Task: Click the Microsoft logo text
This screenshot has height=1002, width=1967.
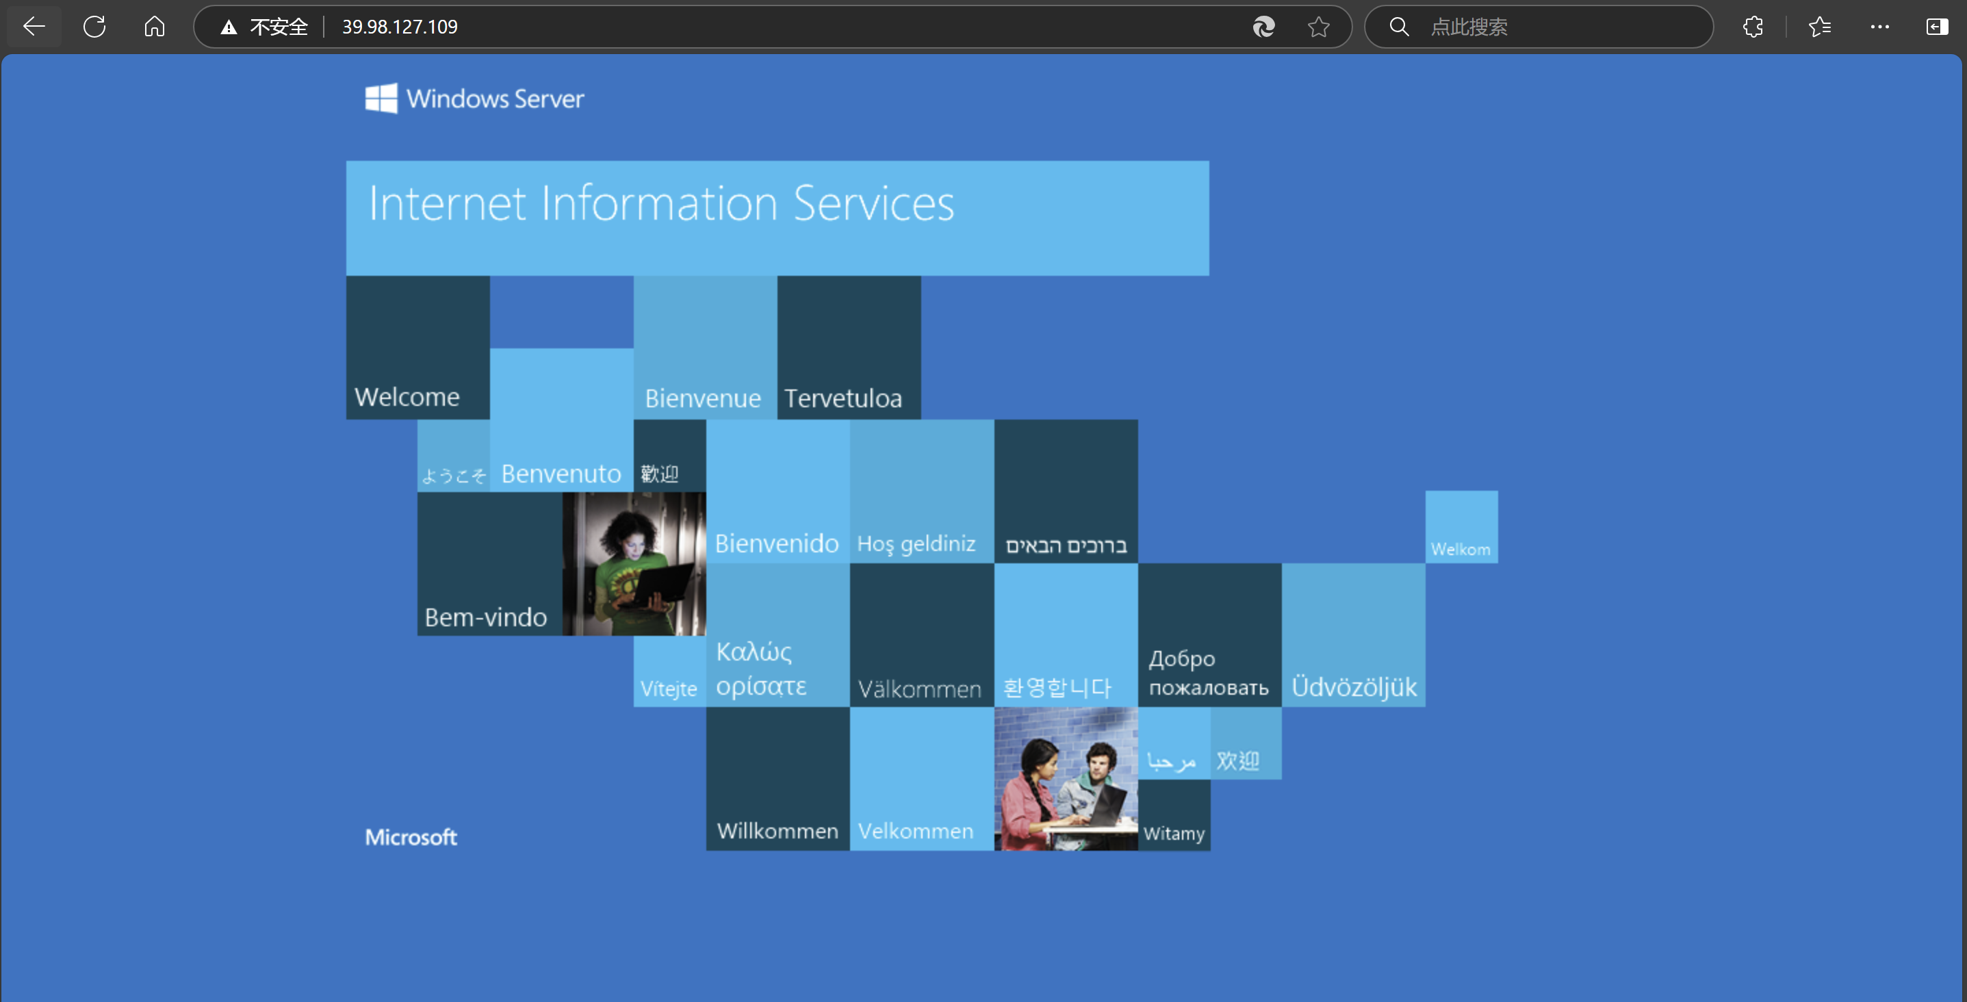Action: click(411, 837)
